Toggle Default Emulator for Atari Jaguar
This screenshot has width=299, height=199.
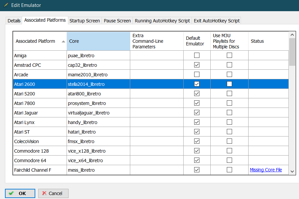[197, 112]
